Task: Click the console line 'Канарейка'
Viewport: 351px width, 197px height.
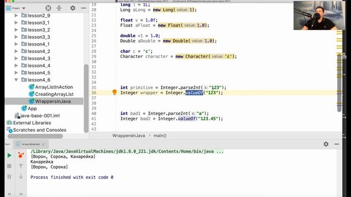Action: [x=42, y=162]
